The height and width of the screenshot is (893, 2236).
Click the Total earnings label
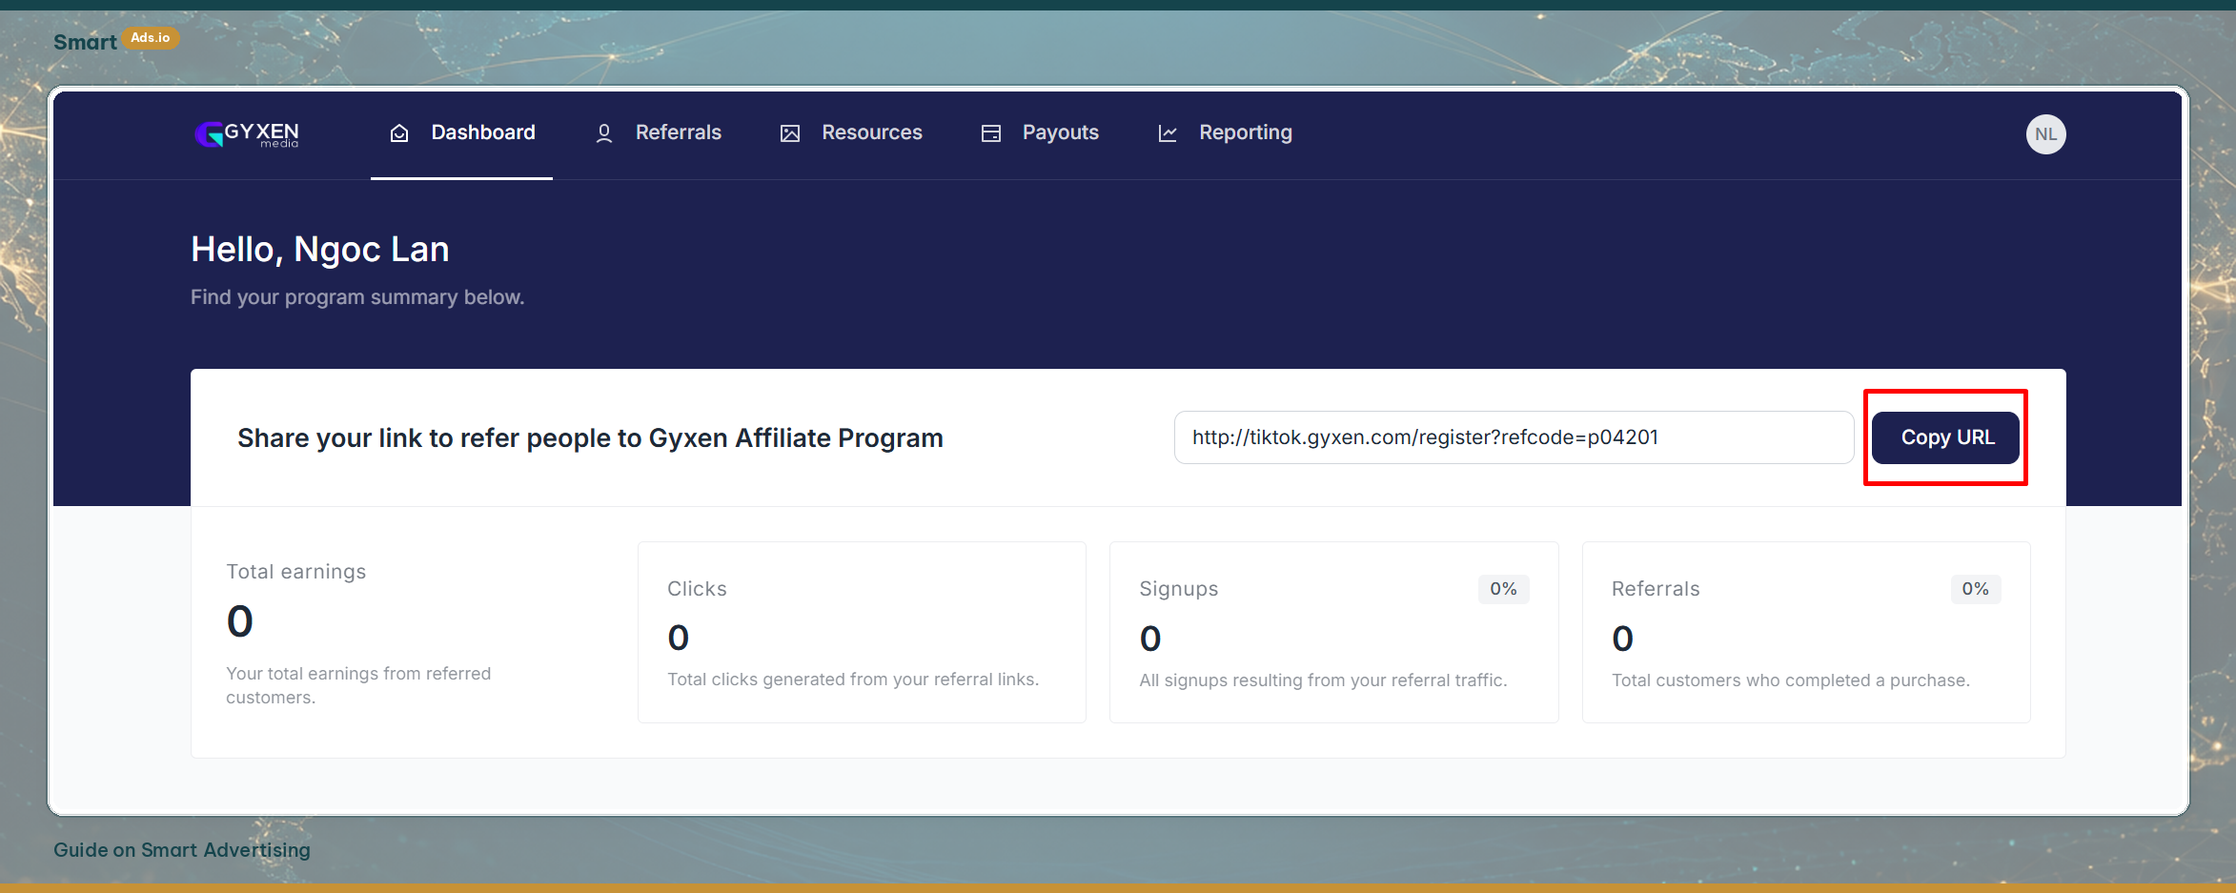point(296,572)
